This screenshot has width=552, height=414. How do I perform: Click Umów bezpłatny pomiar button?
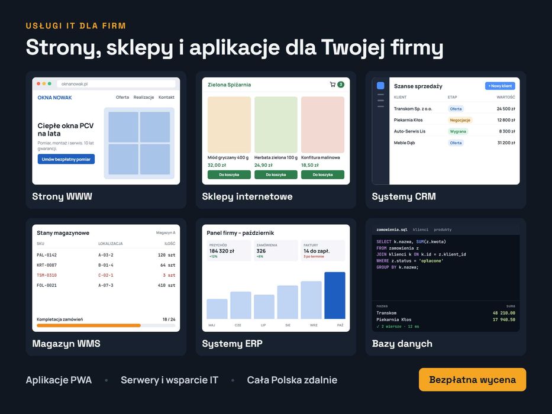66,159
